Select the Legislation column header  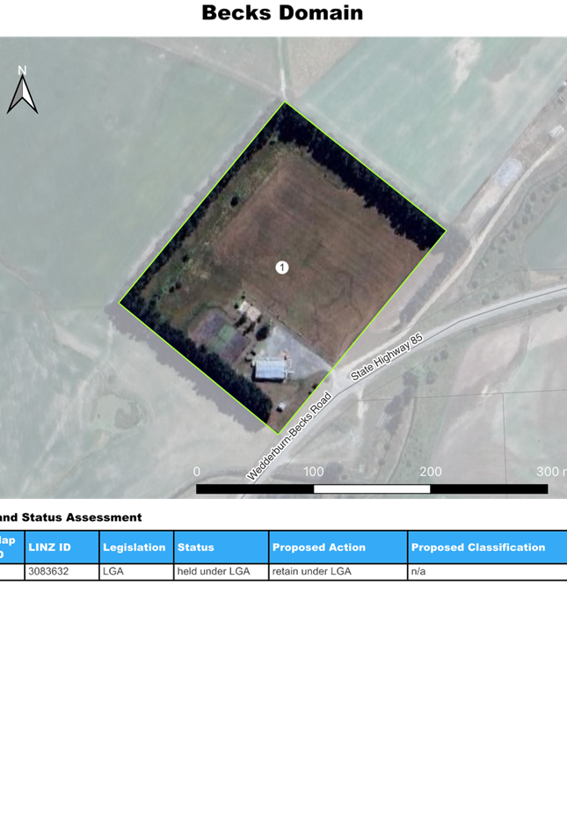(x=134, y=547)
